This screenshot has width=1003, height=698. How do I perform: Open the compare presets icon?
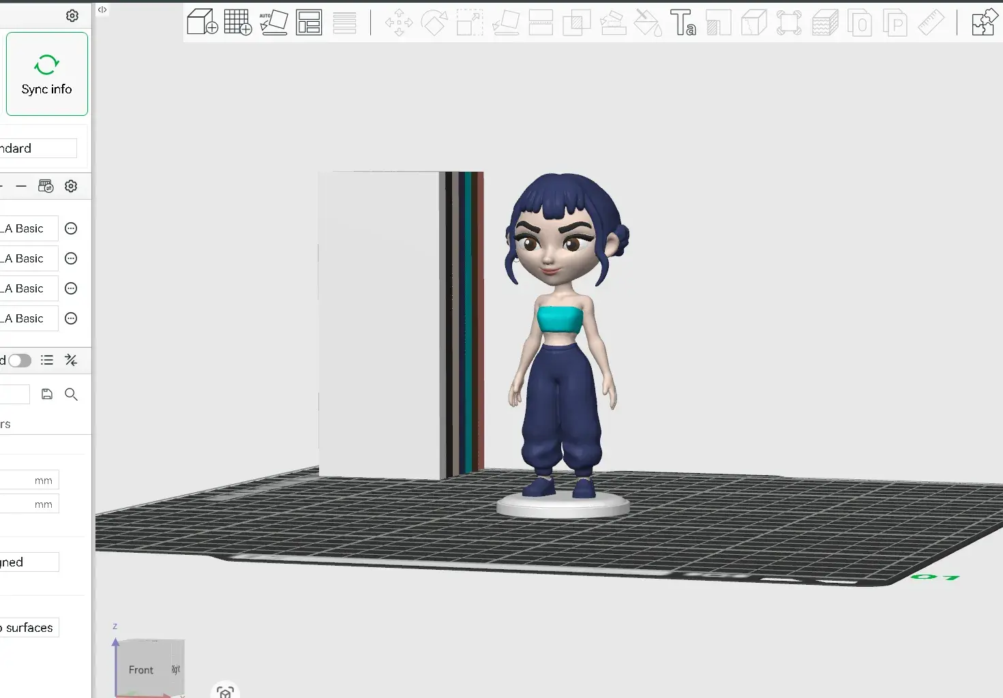[x=71, y=360]
